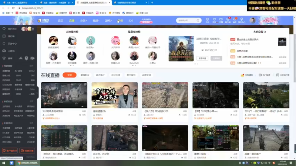This screenshot has height=166, width=296.
Task: Show all 单机热游 categories in sidebar
Action: pyautogui.click(x=32, y=101)
